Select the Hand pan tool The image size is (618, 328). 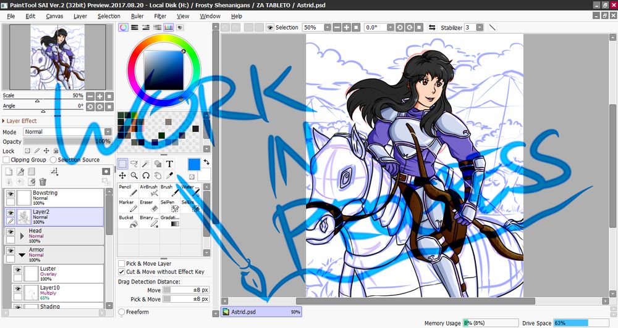click(x=158, y=175)
